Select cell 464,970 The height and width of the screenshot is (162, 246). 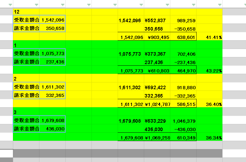(183, 71)
